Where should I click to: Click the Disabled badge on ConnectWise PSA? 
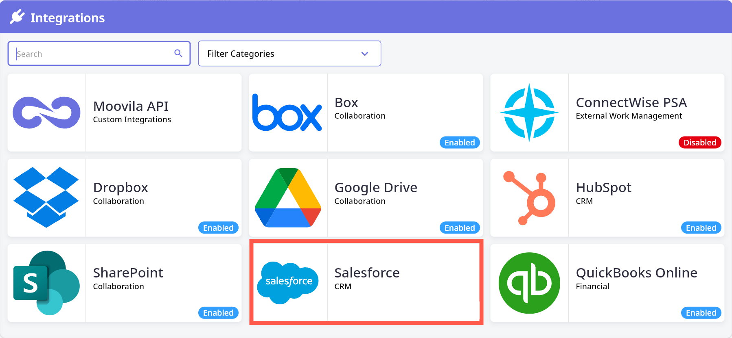click(x=699, y=143)
